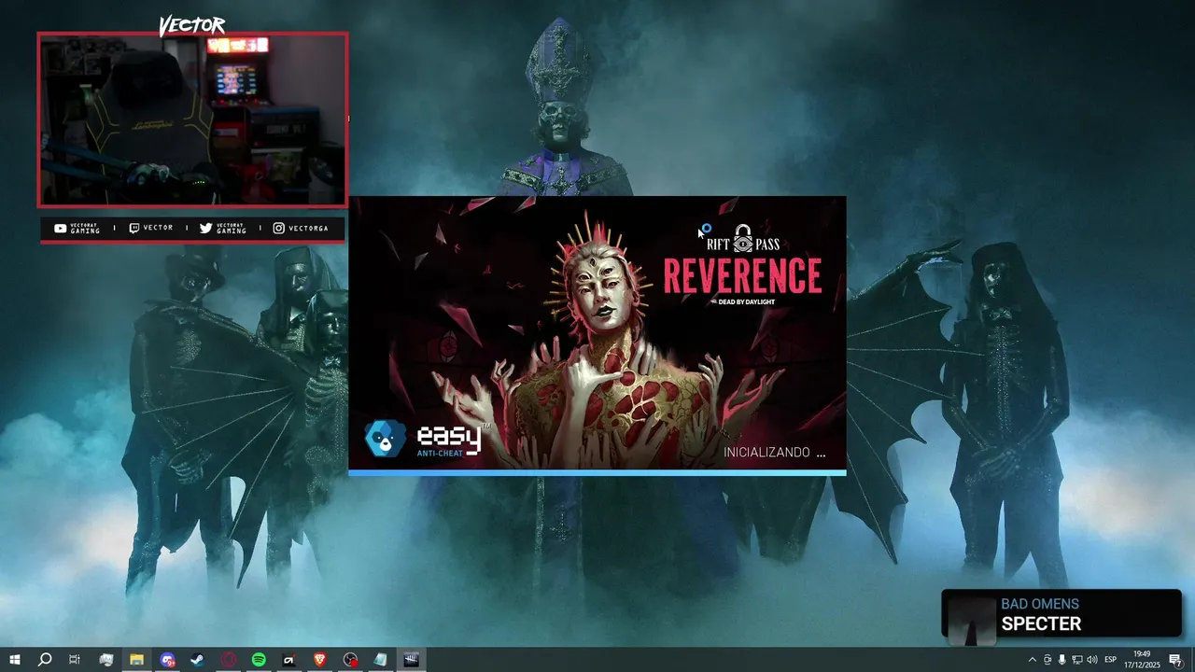Click the REVERENCE title text
The image size is (1195, 672).
[x=742, y=276]
